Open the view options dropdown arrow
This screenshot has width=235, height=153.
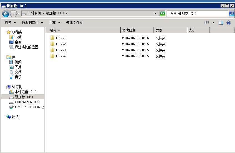point(213,23)
